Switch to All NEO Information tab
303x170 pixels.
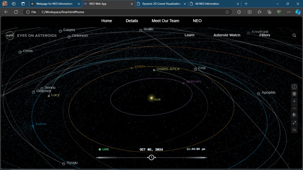coord(215,4)
